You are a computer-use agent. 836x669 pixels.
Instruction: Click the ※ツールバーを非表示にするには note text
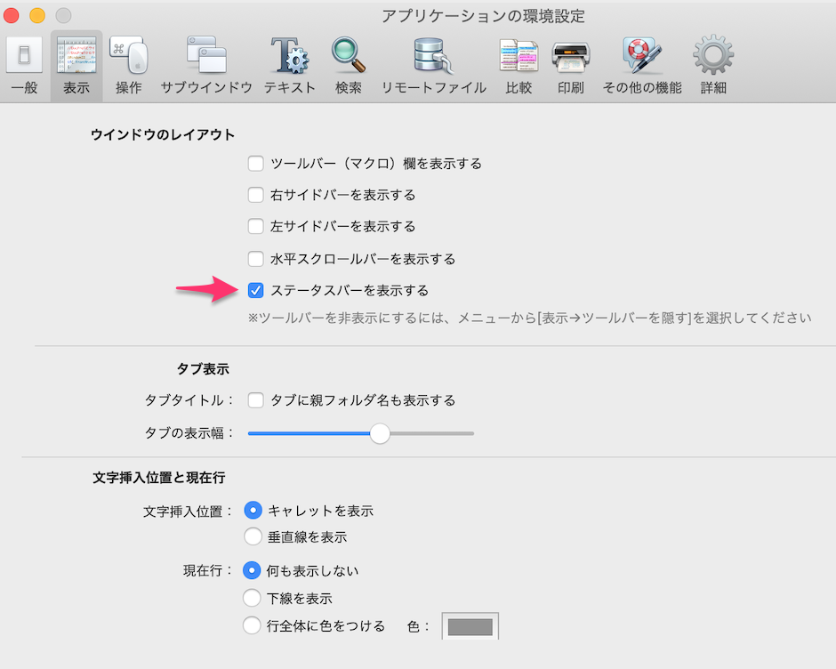coord(529,318)
